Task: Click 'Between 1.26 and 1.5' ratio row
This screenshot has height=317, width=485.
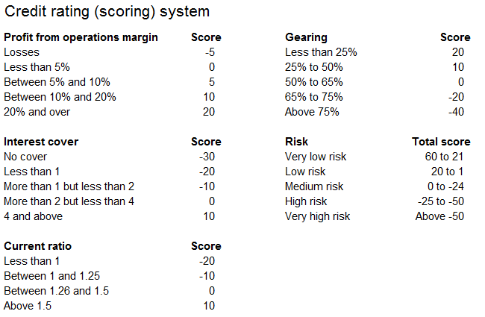Action: point(109,291)
